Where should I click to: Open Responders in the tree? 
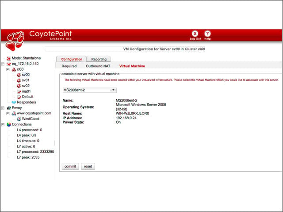point(27,102)
